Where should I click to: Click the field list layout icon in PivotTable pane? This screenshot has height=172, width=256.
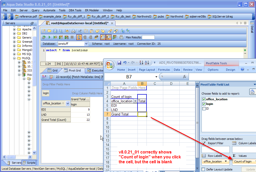252,92
